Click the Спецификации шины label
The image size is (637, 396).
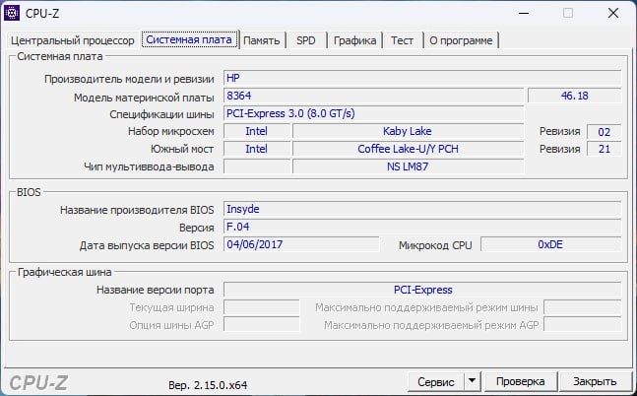(161, 114)
